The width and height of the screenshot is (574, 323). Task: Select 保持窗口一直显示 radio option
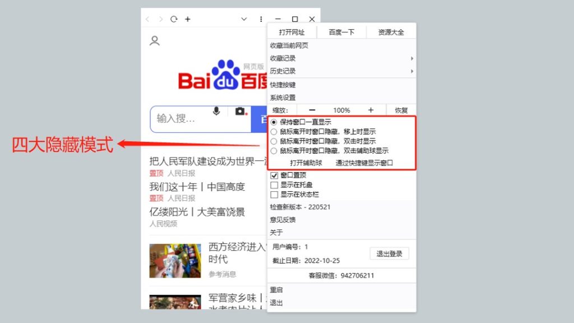[274, 122]
